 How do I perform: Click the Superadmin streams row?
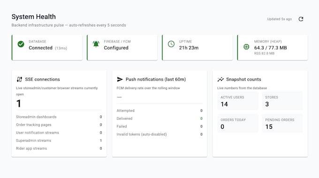59,141
